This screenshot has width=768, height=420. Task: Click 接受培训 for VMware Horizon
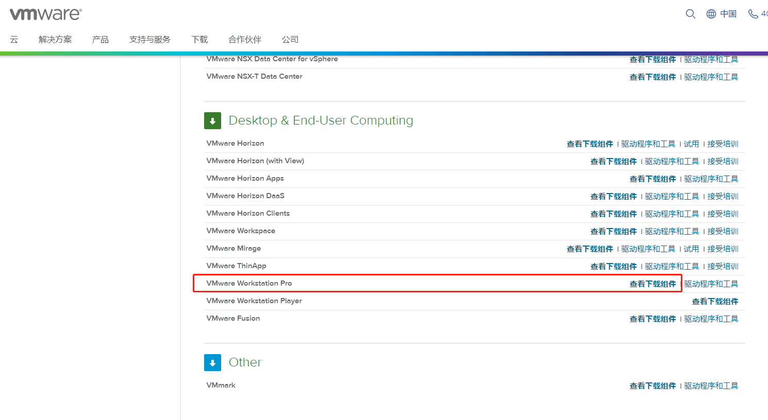click(x=723, y=144)
